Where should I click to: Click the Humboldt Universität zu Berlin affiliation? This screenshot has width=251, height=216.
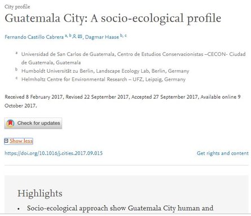tap(105, 71)
